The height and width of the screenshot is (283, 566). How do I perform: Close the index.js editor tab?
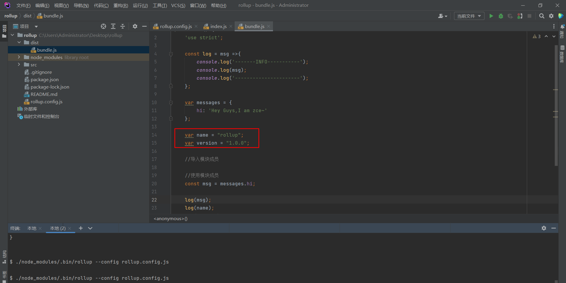(x=231, y=26)
